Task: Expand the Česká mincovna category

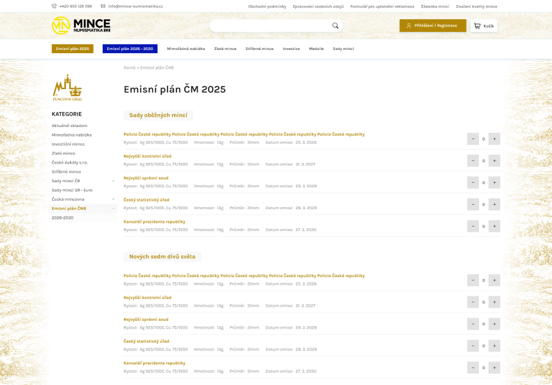Action: coord(113,200)
